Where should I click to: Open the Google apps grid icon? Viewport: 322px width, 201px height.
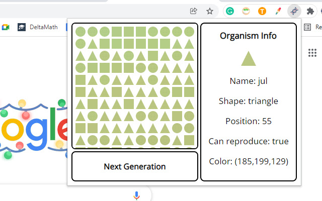pyautogui.click(x=312, y=53)
